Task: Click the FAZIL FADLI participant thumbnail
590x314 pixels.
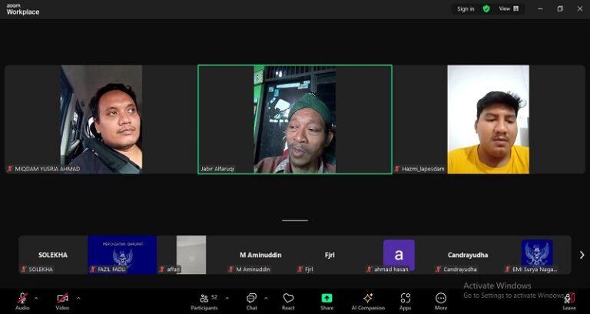Action: (122, 254)
